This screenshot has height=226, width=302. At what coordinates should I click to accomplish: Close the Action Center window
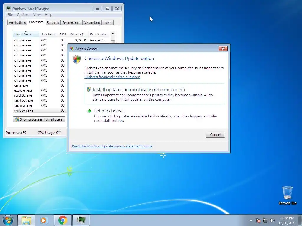223,49
